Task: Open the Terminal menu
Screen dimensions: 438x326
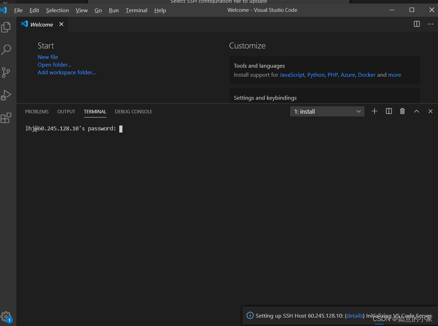Action: (x=137, y=10)
